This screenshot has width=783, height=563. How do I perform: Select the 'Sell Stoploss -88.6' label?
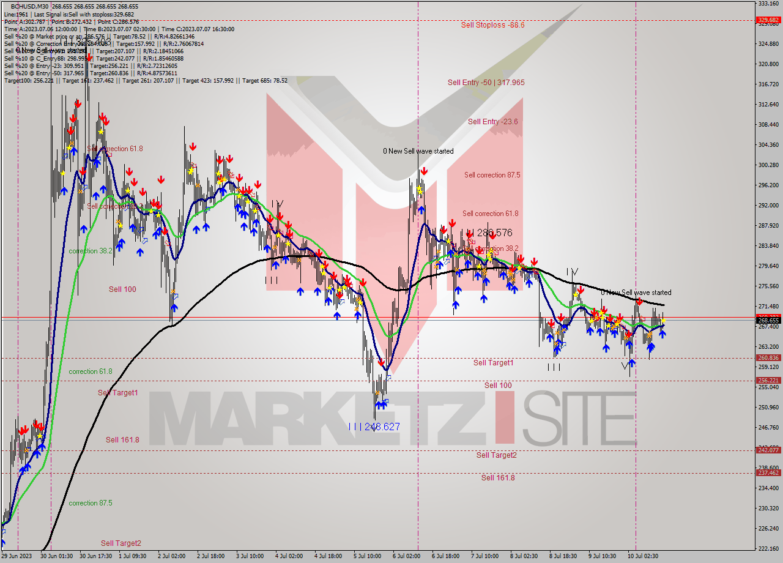point(492,25)
